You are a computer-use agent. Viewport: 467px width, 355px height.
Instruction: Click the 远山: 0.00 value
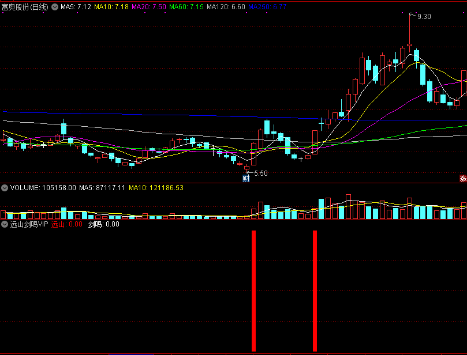(67, 224)
